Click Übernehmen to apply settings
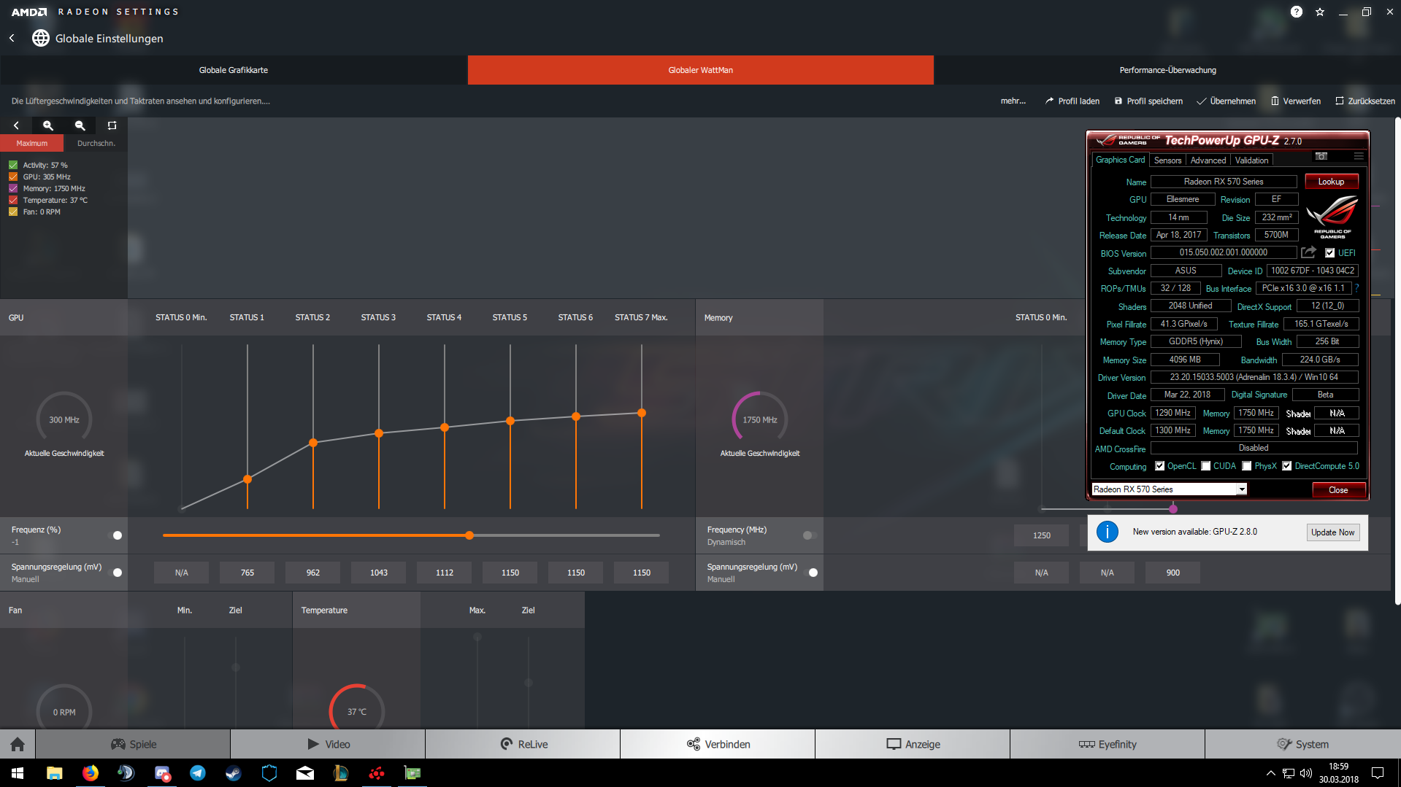This screenshot has width=1401, height=787. pos(1227,101)
